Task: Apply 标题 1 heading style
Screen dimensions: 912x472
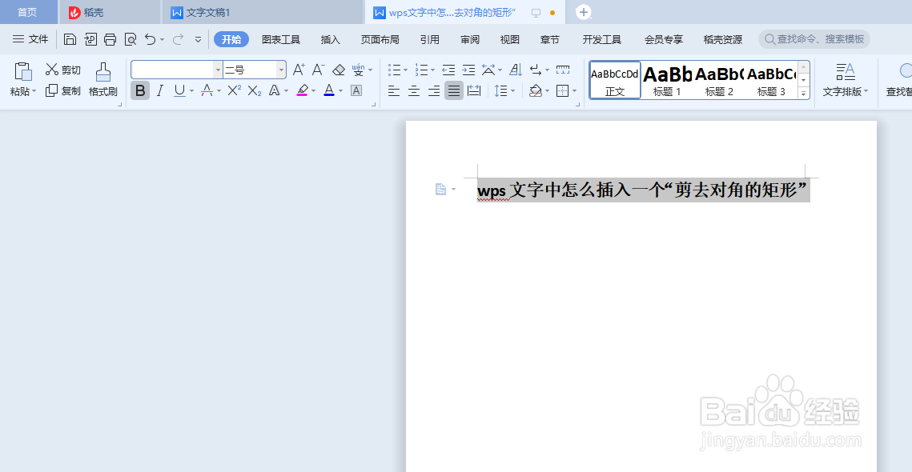Action: click(667, 80)
